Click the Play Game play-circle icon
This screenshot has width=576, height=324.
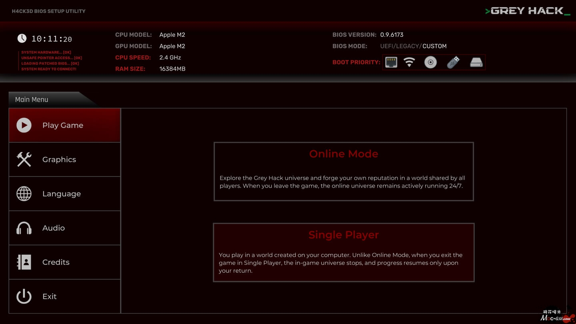24,125
